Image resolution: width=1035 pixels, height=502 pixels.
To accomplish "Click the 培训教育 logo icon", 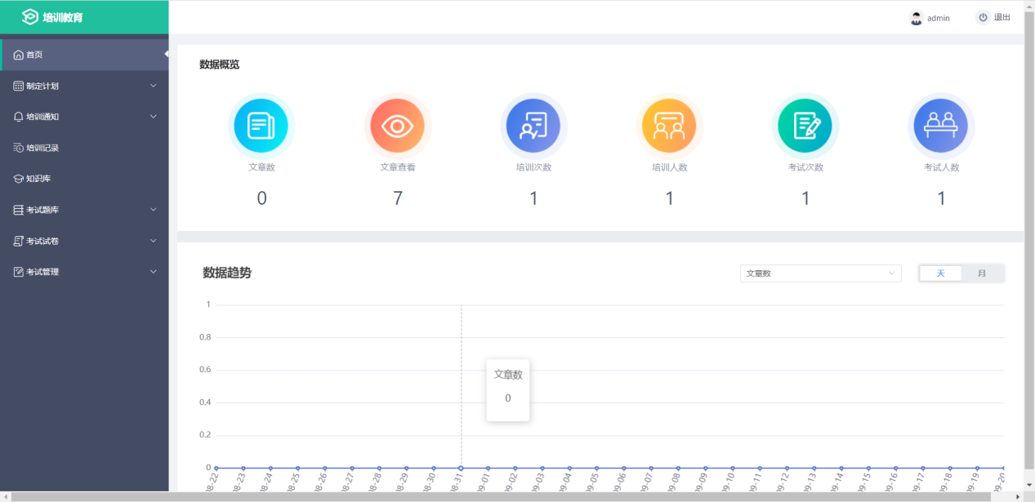I will point(30,17).
